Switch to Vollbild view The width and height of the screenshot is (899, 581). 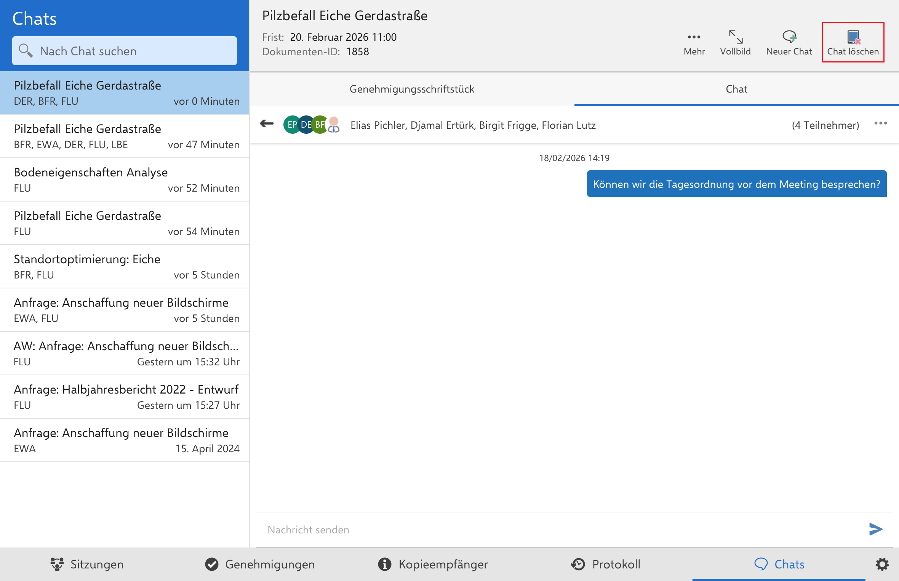735,42
